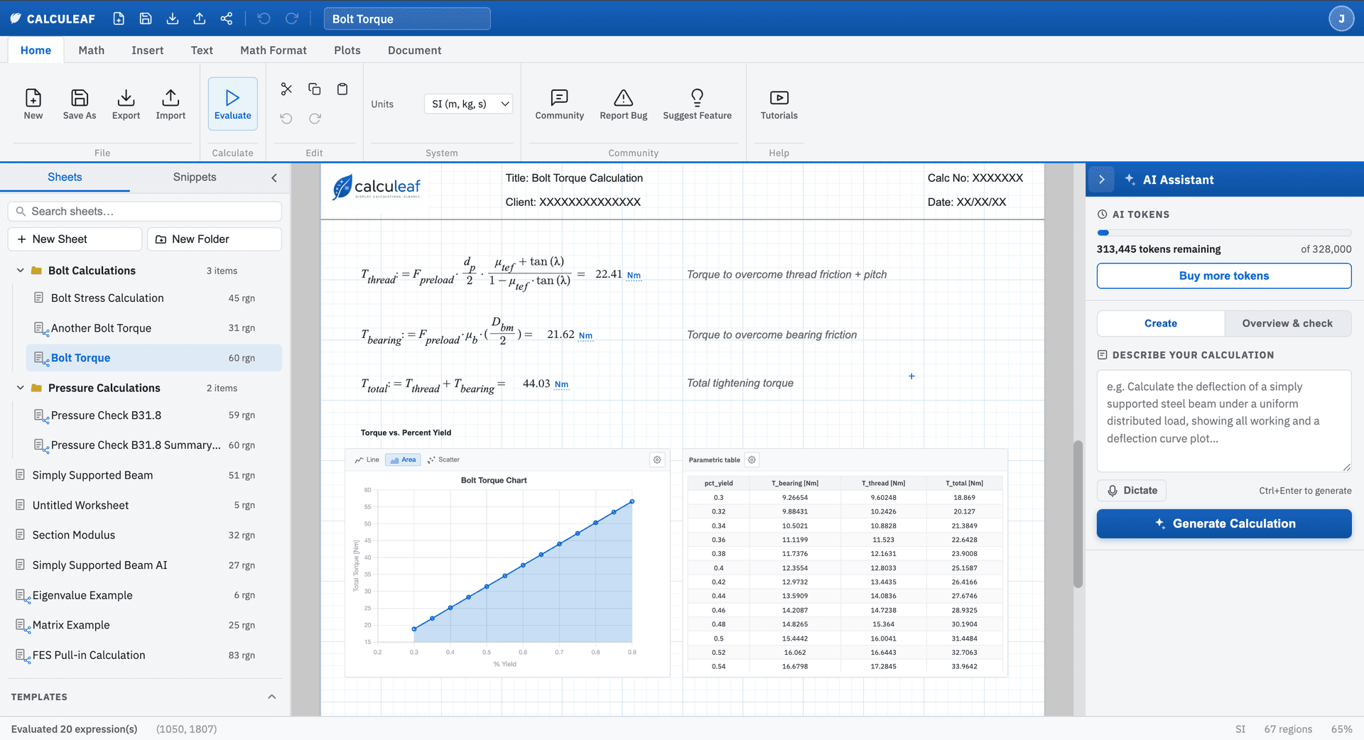Click the New Folder button

coord(214,239)
